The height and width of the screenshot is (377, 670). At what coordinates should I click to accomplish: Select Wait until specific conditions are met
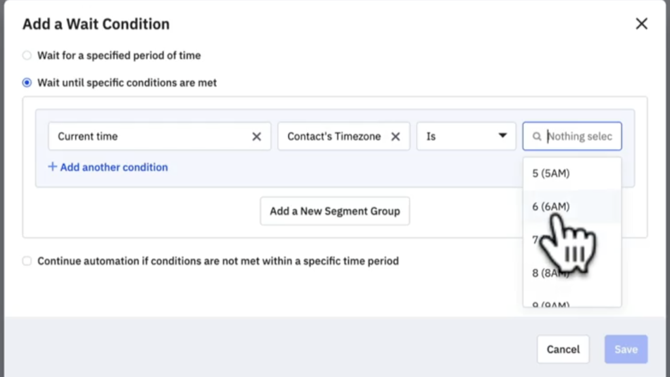pos(27,83)
